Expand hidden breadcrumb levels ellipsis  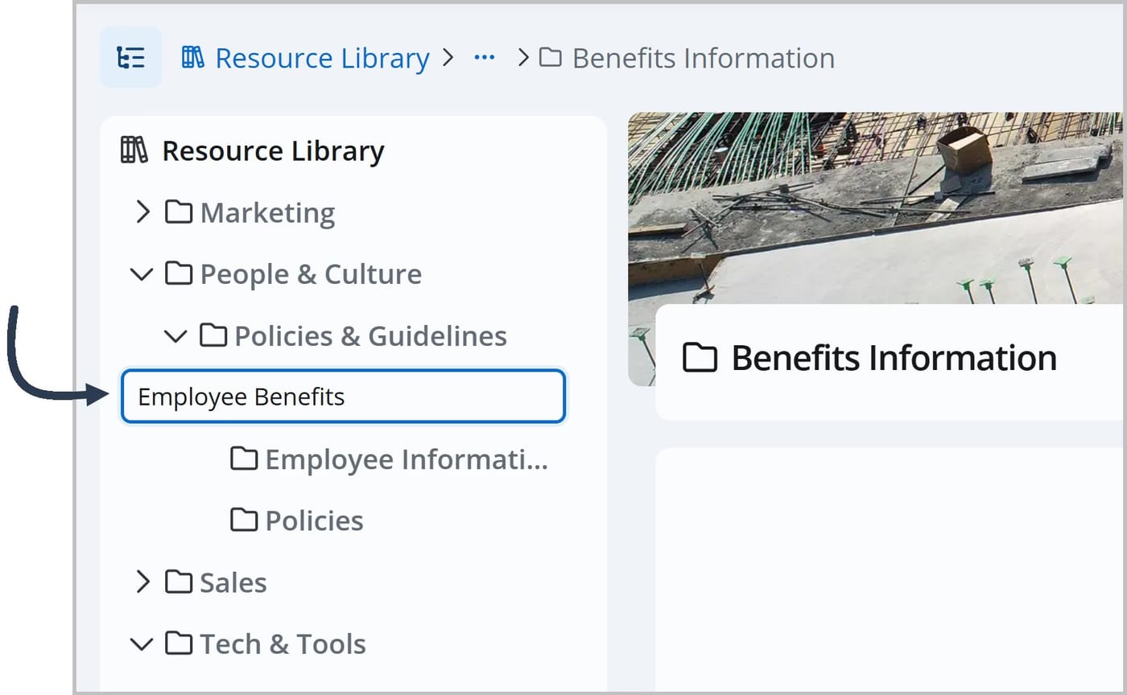[485, 58]
